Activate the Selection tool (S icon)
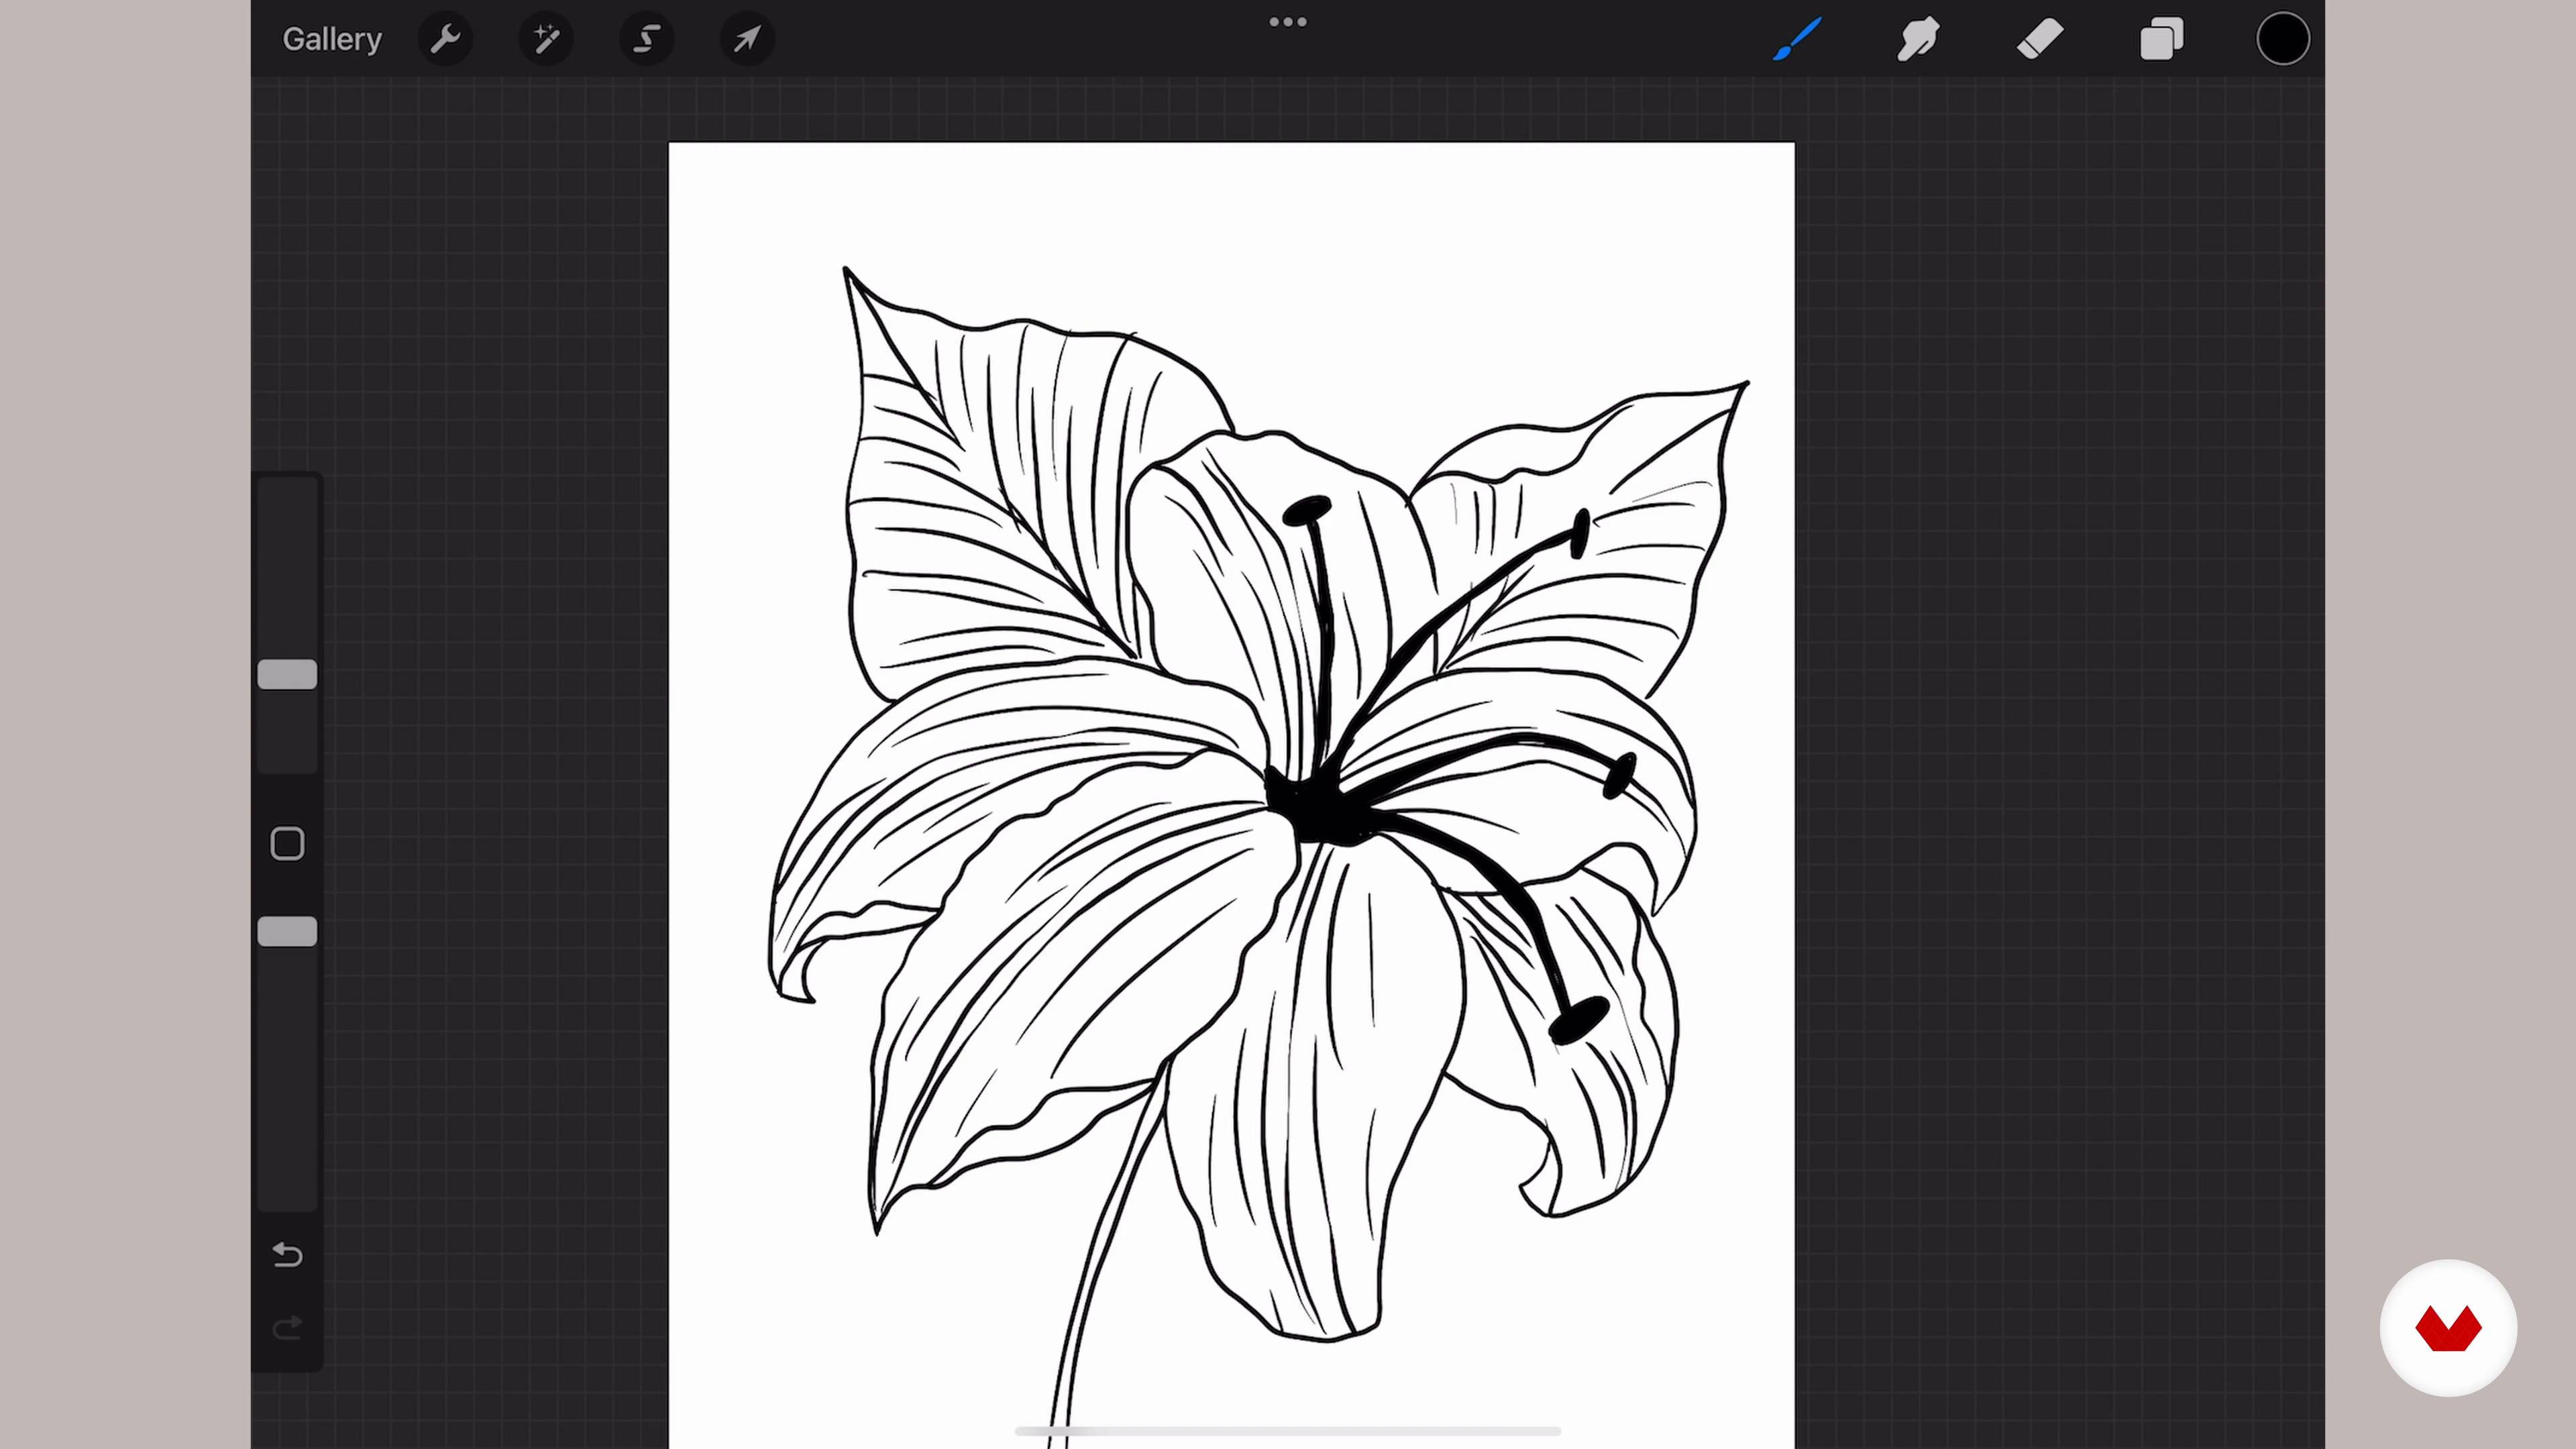Image resolution: width=2576 pixels, height=1449 pixels. [647, 39]
